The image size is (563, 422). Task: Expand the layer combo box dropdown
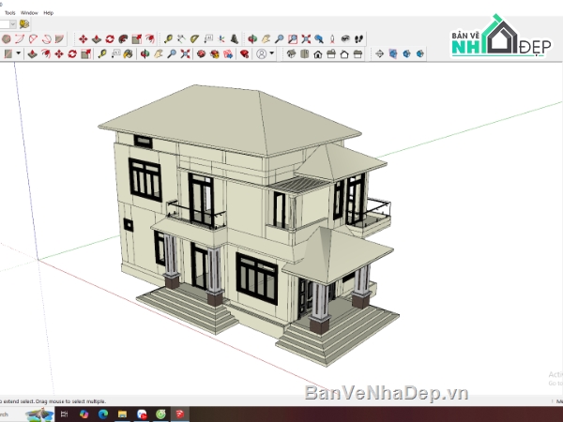tap(13, 24)
